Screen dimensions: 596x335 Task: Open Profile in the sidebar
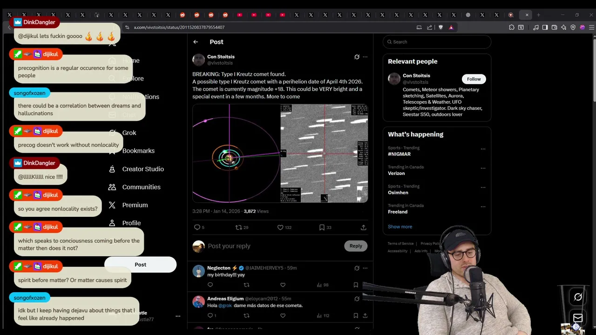[124, 223]
